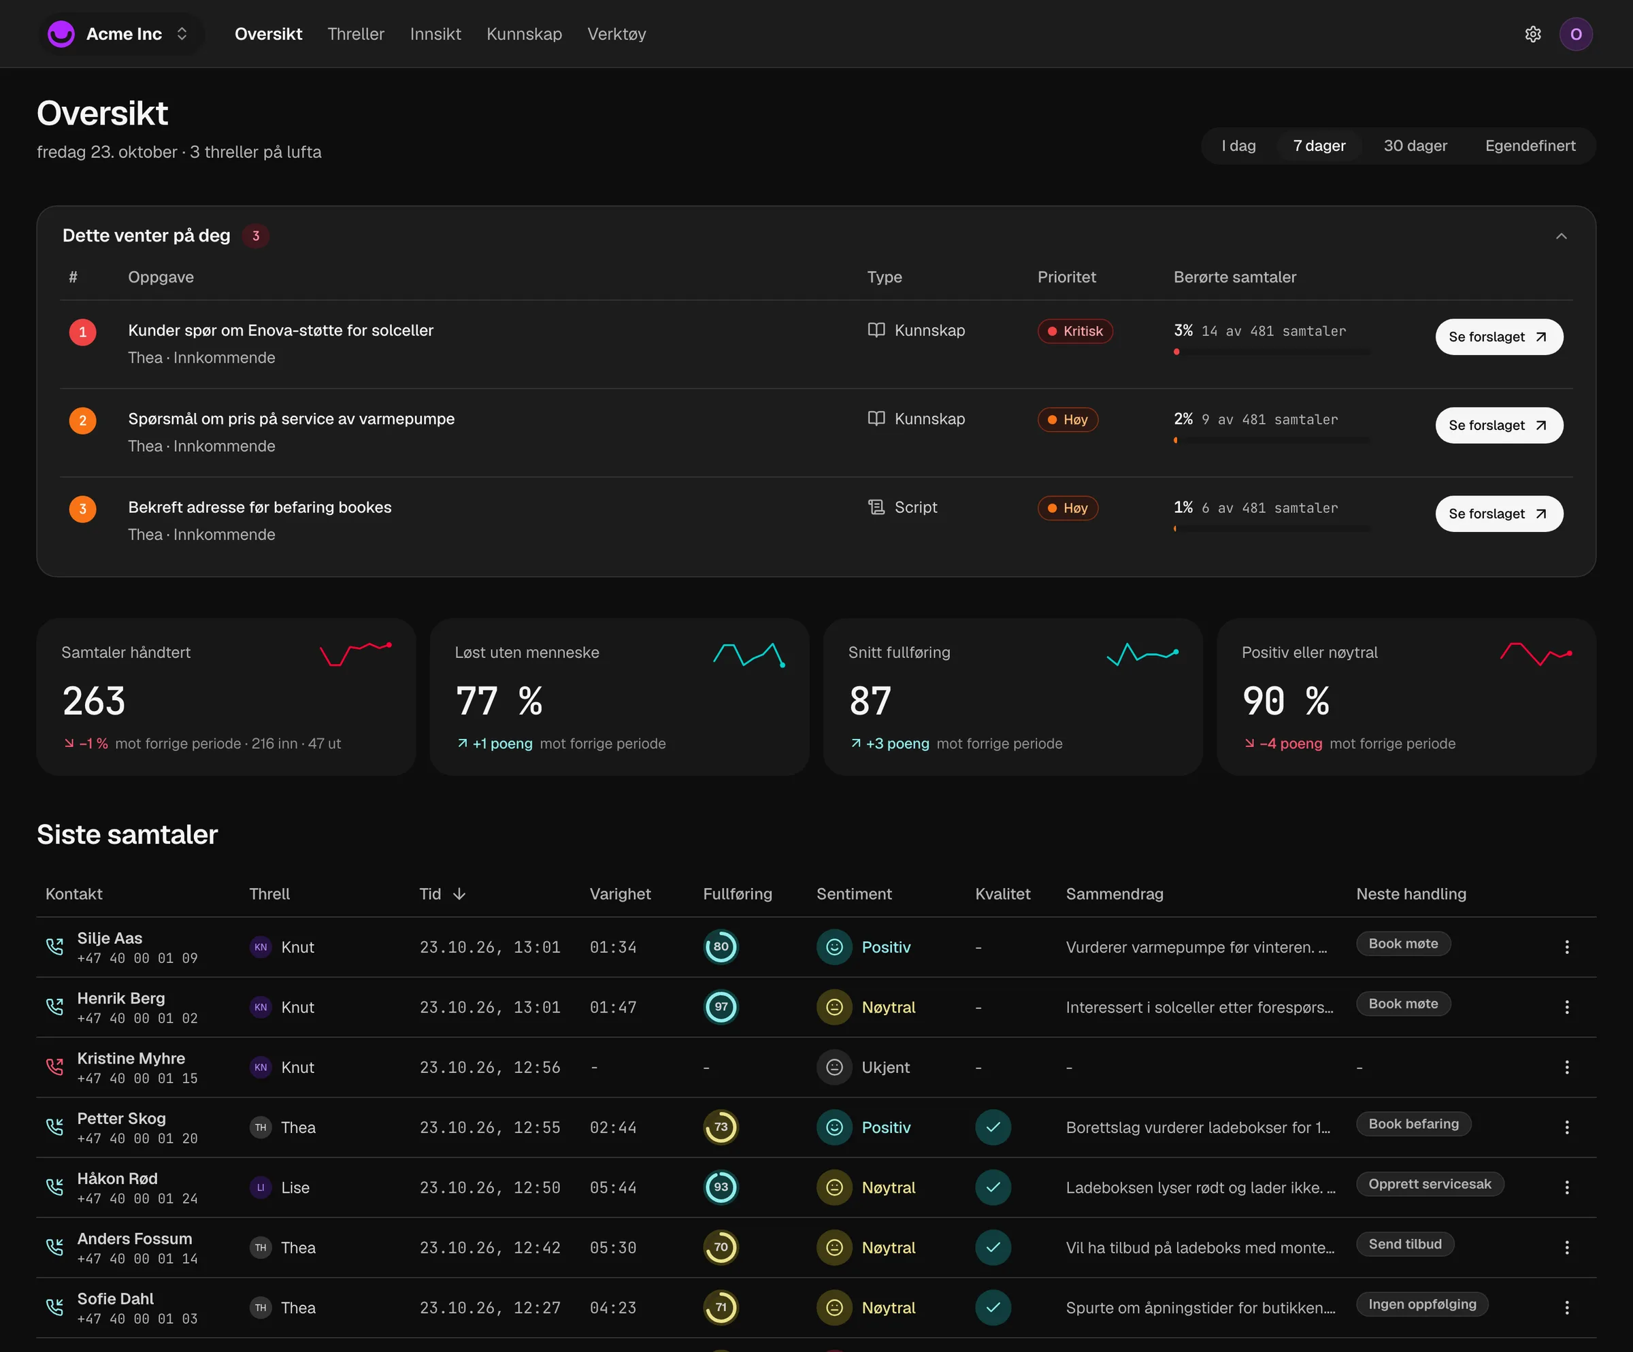The width and height of the screenshot is (1633, 1352).
Task: Open the Verktøy navigation tab
Action: click(x=616, y=34)
